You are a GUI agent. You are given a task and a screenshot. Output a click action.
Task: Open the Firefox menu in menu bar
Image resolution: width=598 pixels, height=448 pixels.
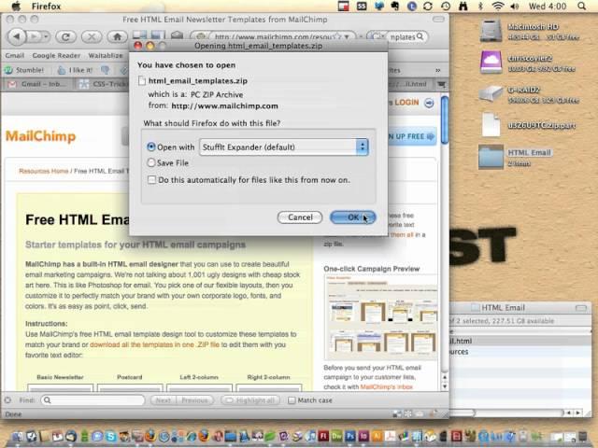click(46, 7)
